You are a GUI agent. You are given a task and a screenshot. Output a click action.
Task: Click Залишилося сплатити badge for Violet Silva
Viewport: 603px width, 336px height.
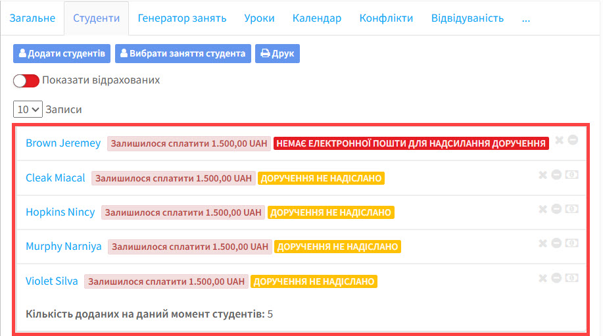(x=166, y=281)
